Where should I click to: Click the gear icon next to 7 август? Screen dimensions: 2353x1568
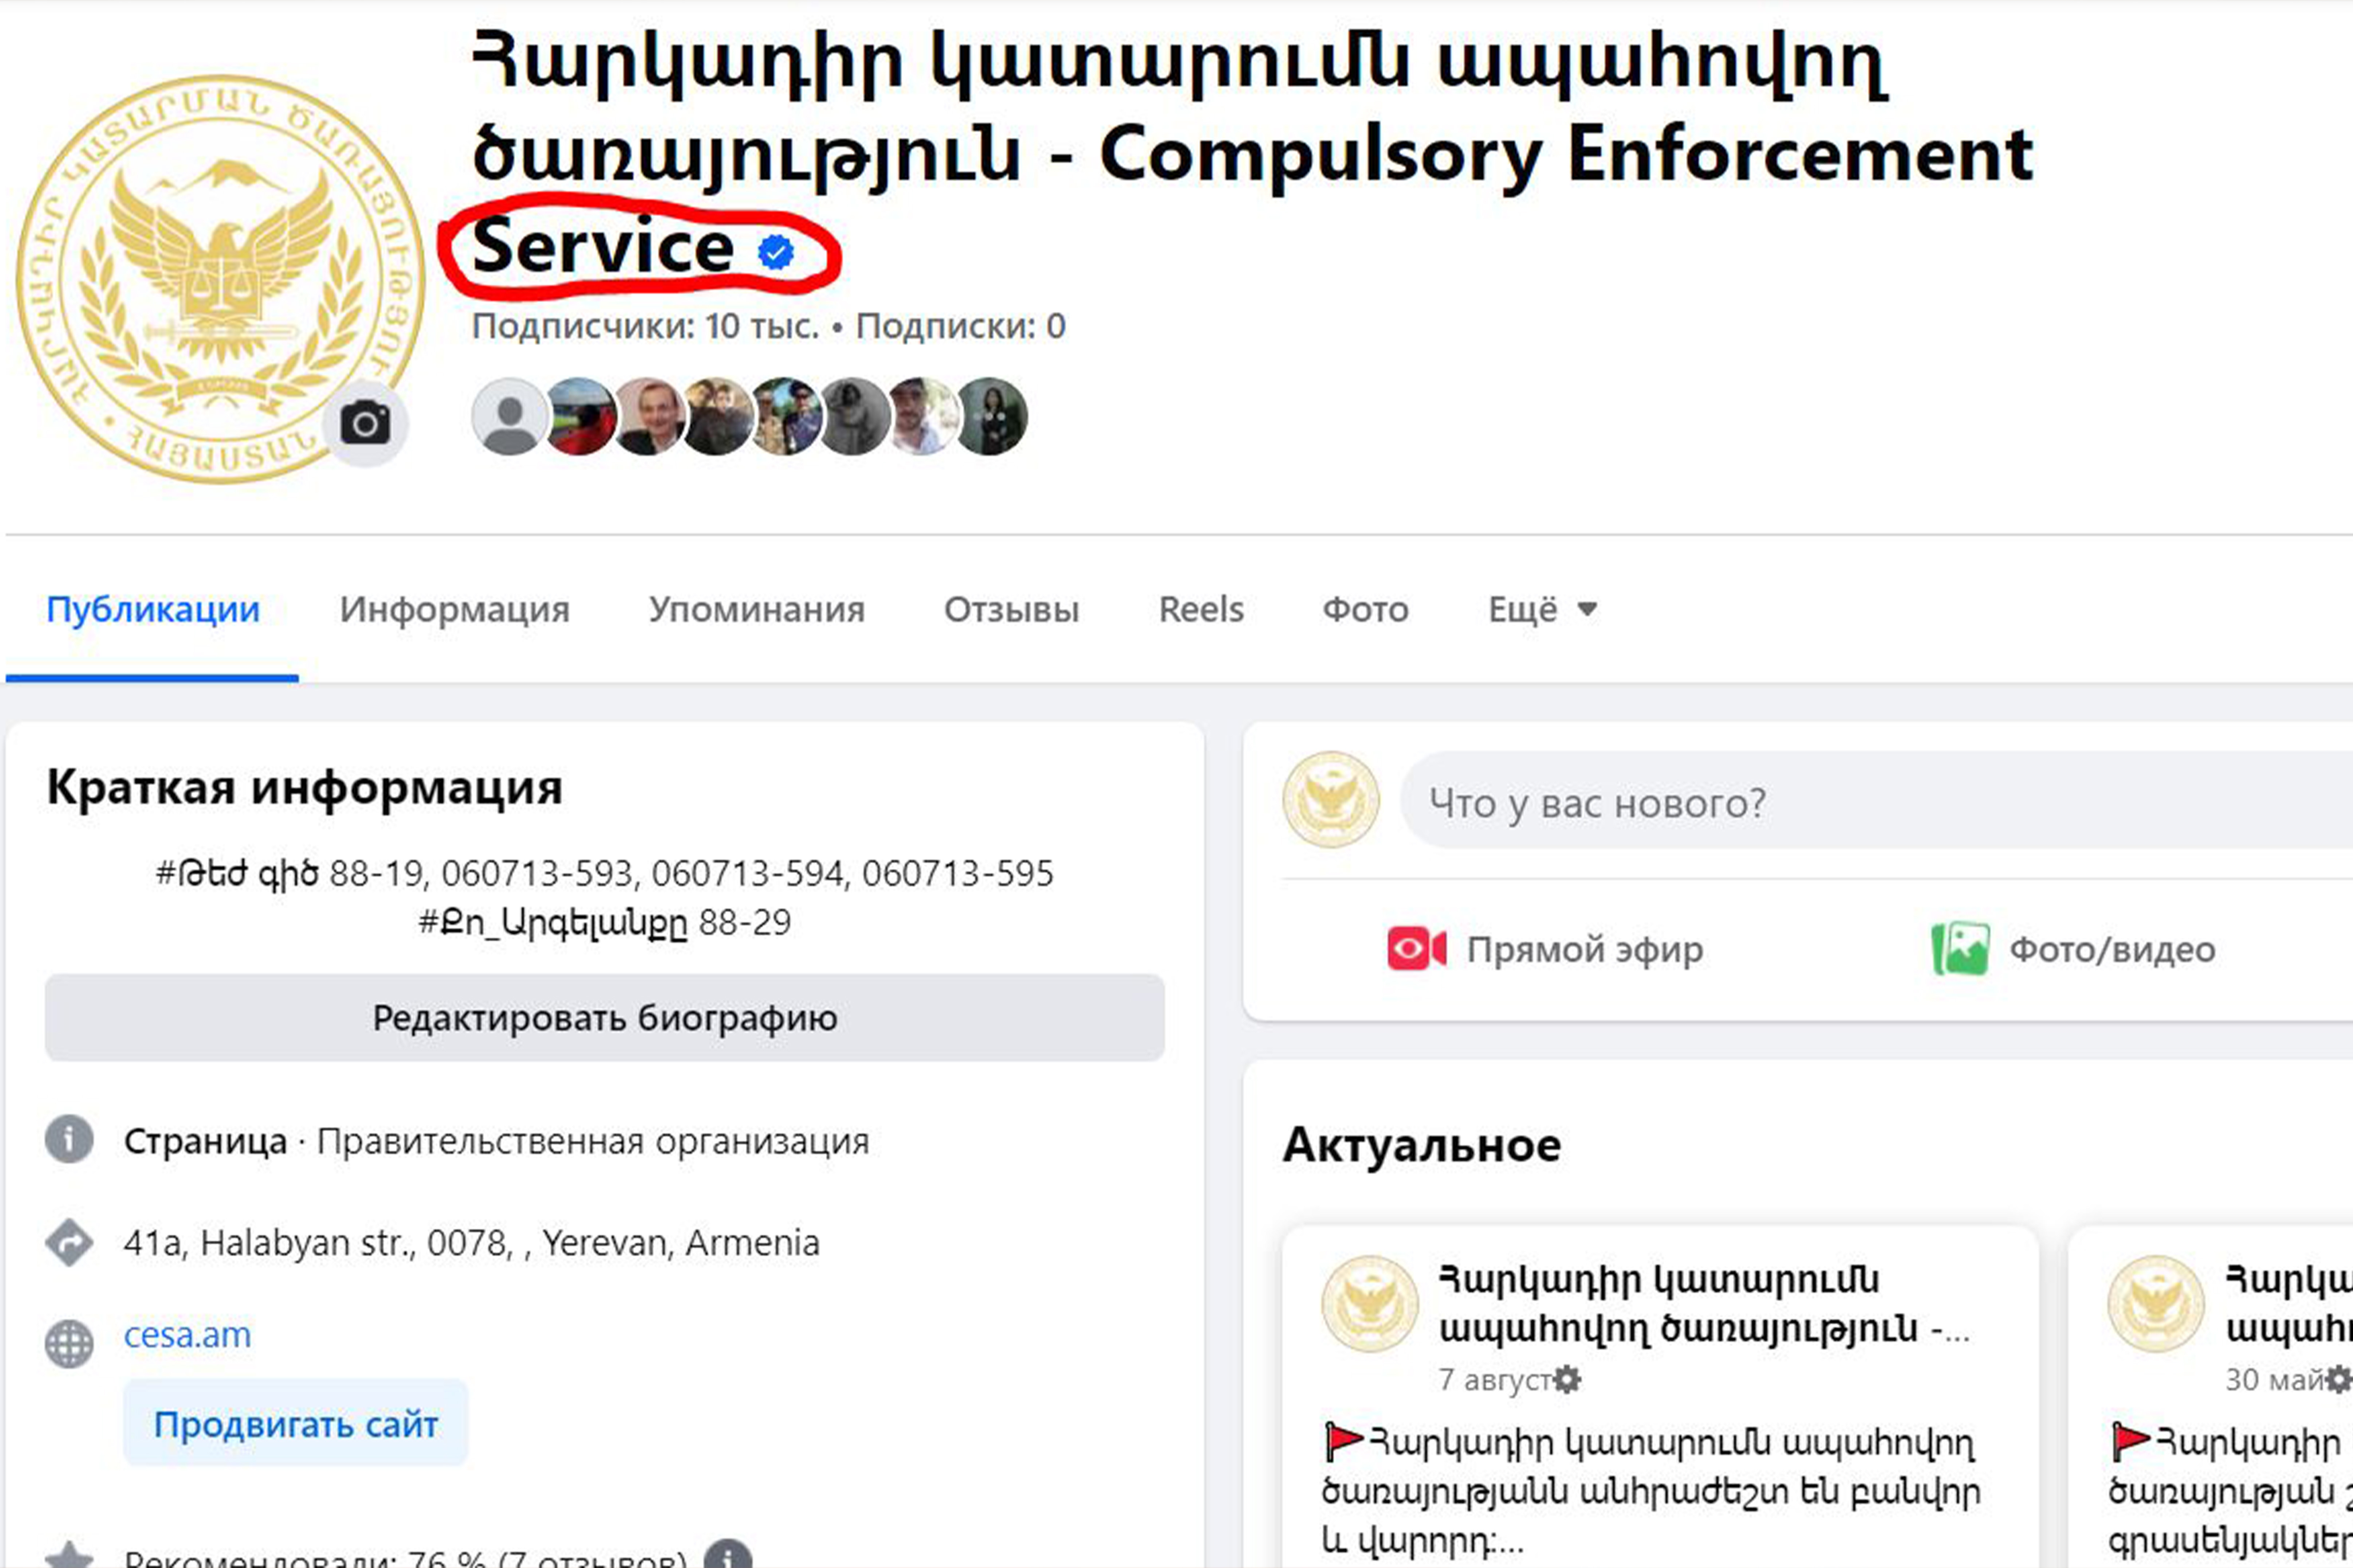tap(1567, 1380)
